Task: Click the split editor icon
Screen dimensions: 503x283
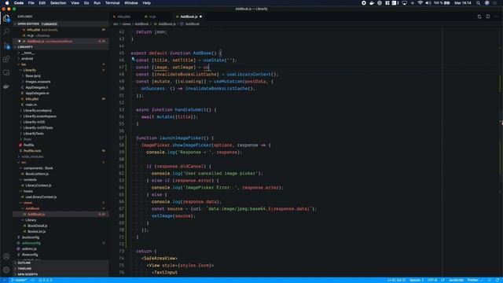Action: [487, 17]
